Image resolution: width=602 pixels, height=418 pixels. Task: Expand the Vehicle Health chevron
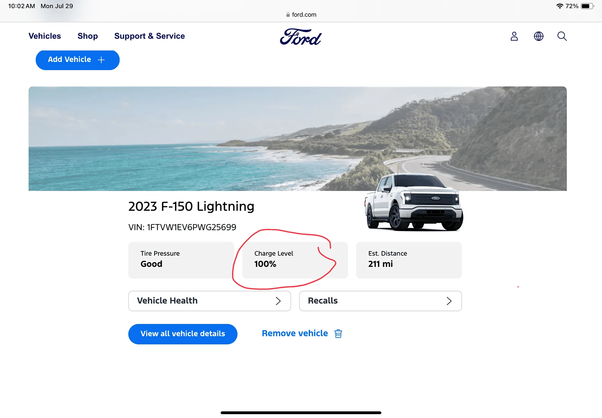[278, 301]
